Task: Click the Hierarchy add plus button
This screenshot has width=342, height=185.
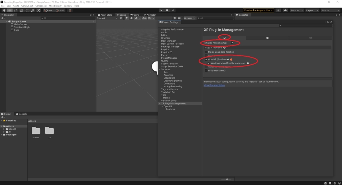Action: (x=3, y=18)
